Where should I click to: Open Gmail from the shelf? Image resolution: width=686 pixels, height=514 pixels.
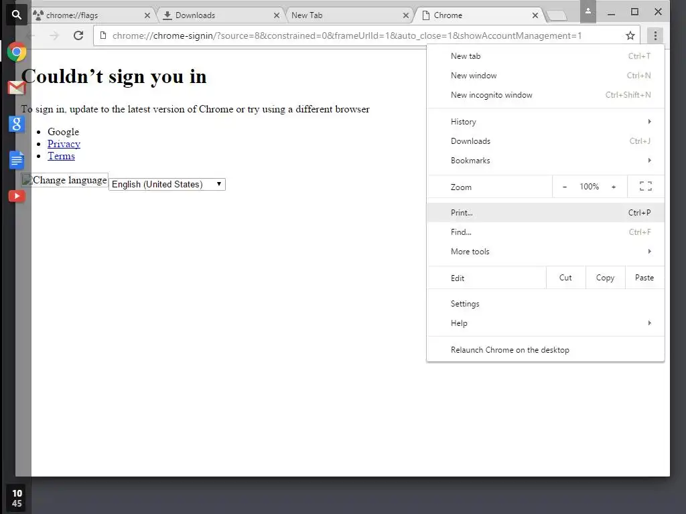pos(17,88)
